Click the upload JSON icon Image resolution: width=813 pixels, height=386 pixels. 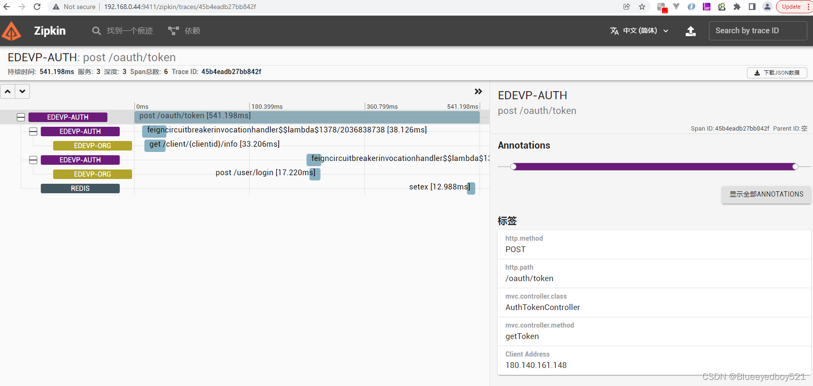pyautogui.click(x=690, y=31)
